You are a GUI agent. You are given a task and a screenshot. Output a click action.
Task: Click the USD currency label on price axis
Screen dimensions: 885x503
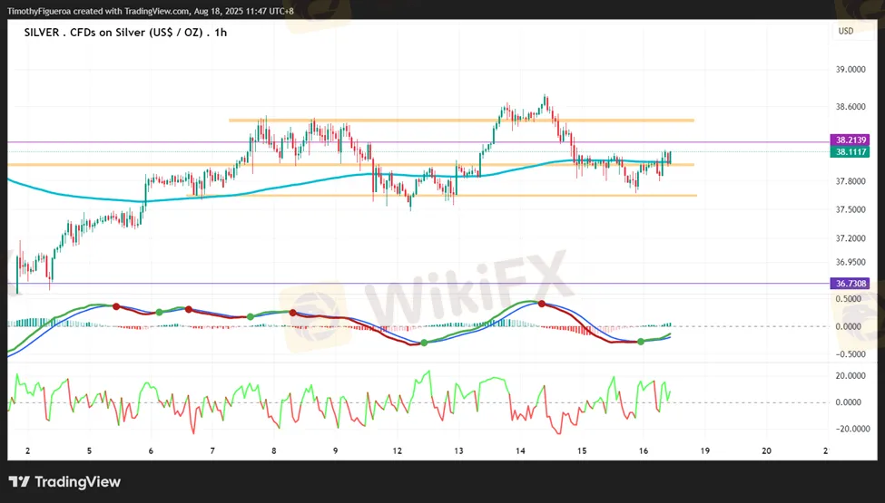point(846,31)
